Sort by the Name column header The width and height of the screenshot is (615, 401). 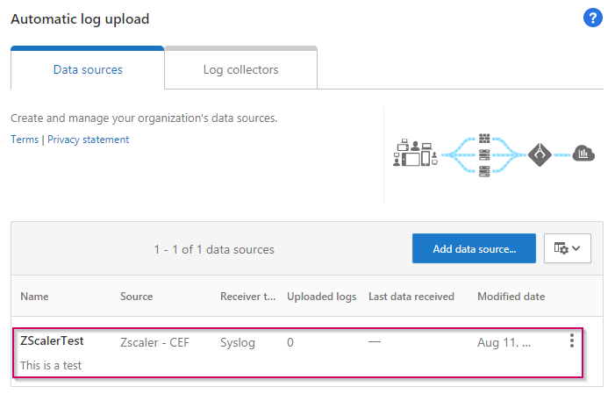[35, 297]
